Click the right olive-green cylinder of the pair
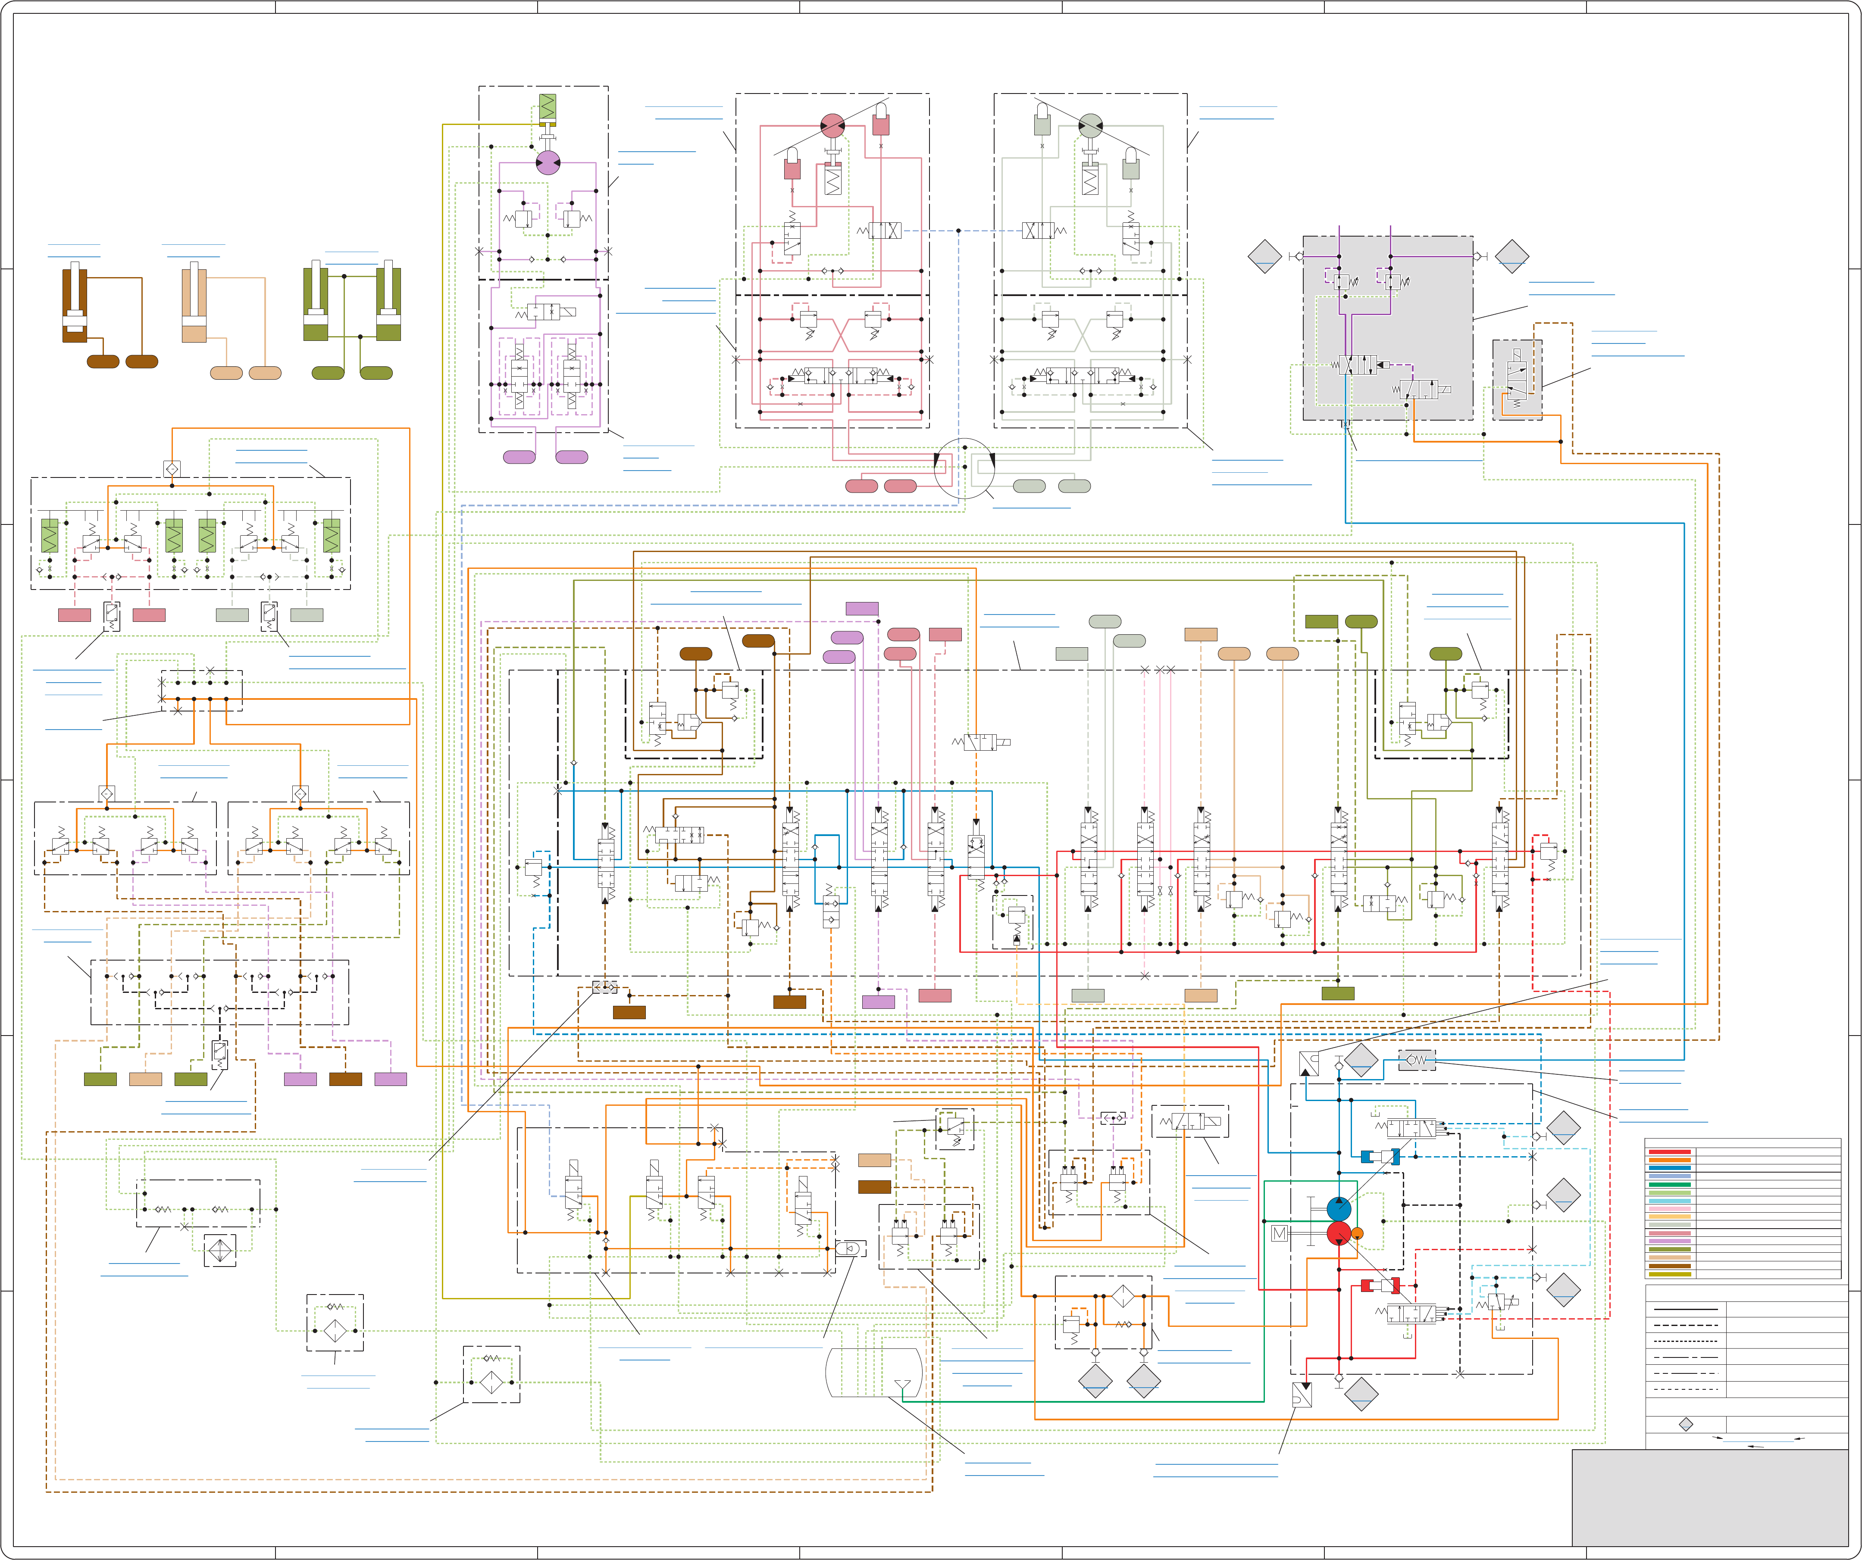Image resolution: width=1862 pixels, height=1560 pixels. pyautogui.click(x=388, y=300)
